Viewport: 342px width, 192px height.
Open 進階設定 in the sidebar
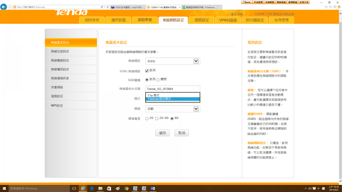coord(71,96)
